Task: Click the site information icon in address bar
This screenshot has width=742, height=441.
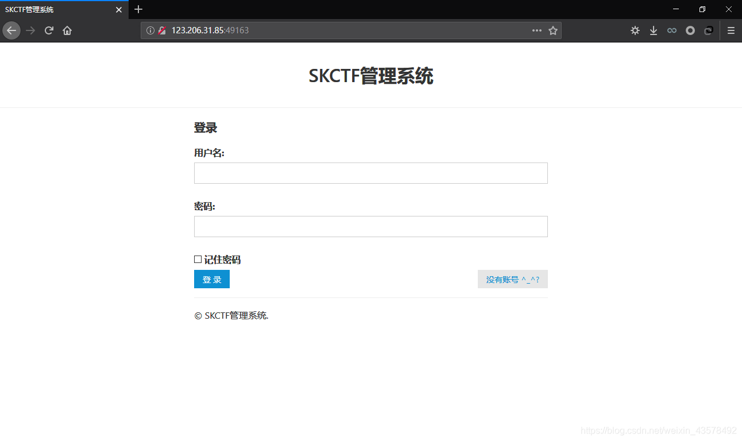Action: [x=150, y=30]
